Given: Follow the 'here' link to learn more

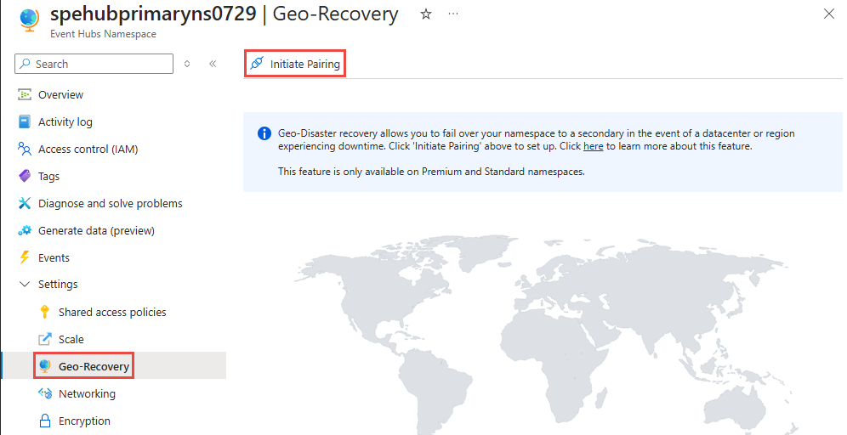Looking at the screenshot, I should (593, 146).
